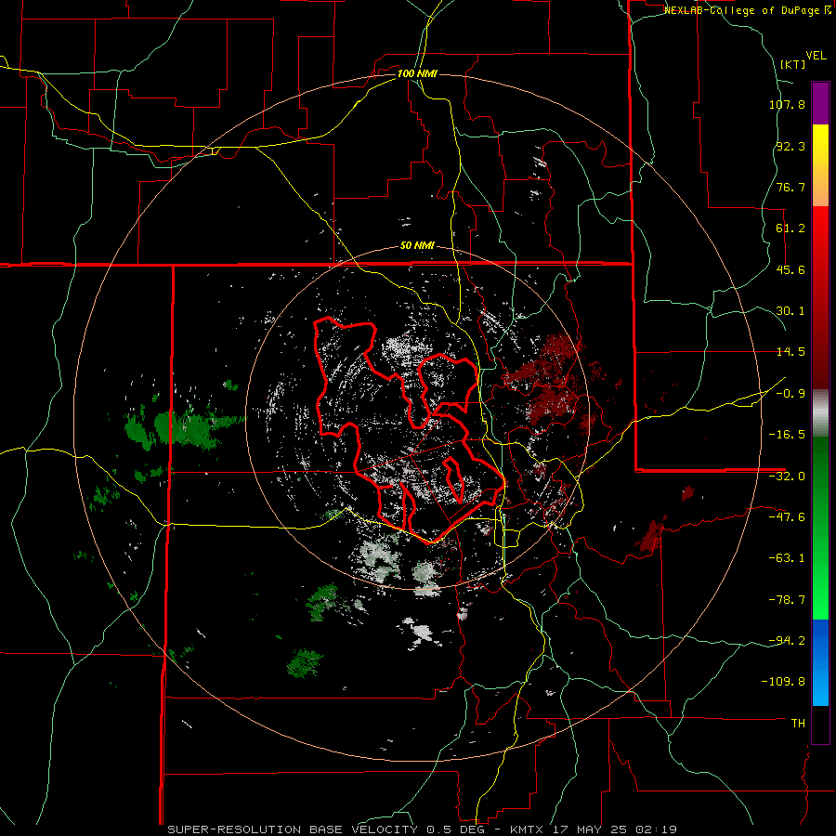
Task: Pick the dark TH segment of the color bar
Action: pyautogui.click(x=820, y=724)
